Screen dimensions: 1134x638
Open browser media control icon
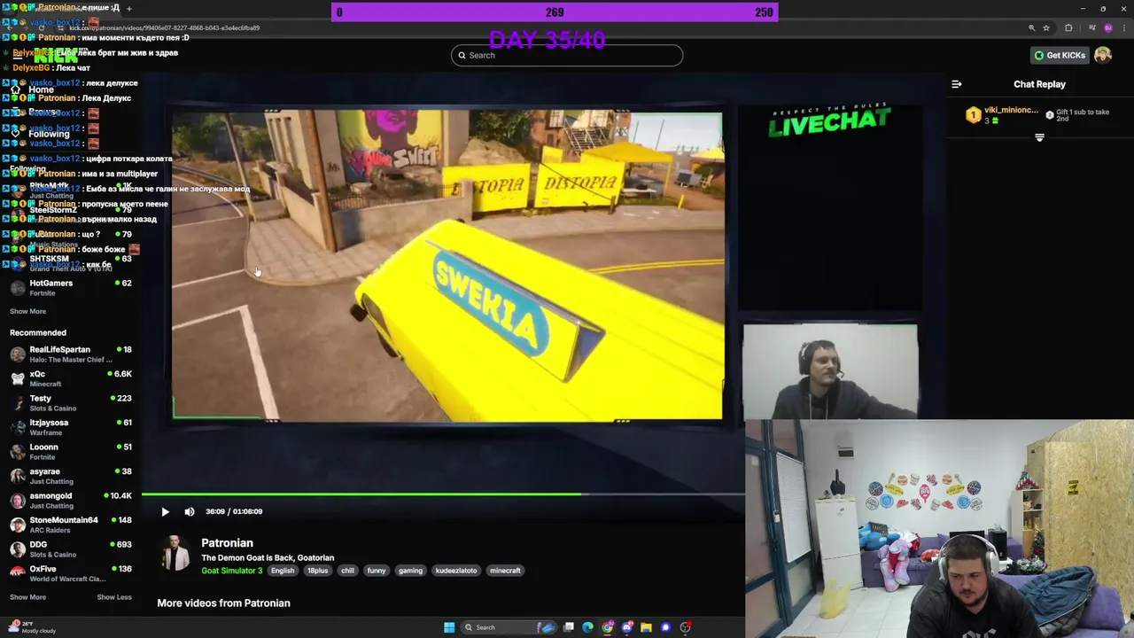(1091, 28)
